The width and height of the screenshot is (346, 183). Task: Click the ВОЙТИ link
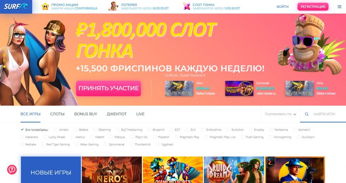283,7
